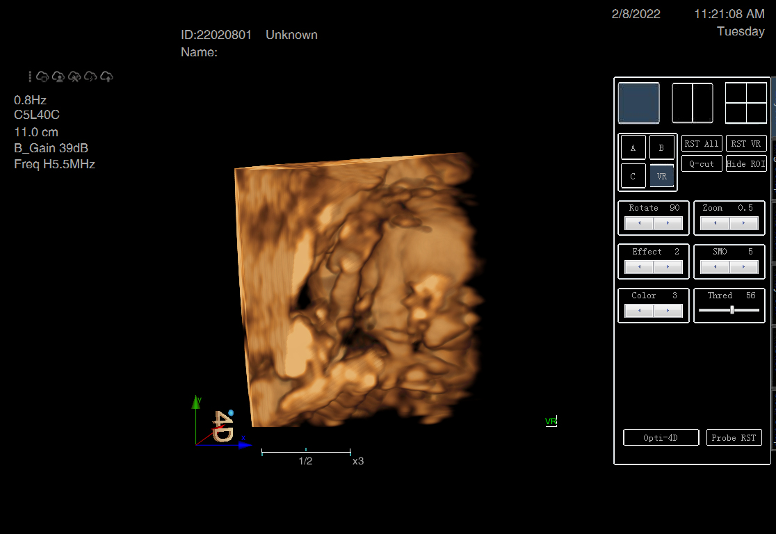The image size is (776, 534).
Task: Switch to dual-pane split layout
Action: click(693, 103)
